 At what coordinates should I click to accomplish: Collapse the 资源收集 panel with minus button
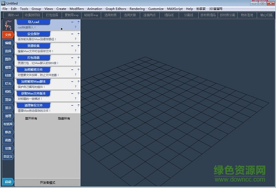click(x=72, y=46)
